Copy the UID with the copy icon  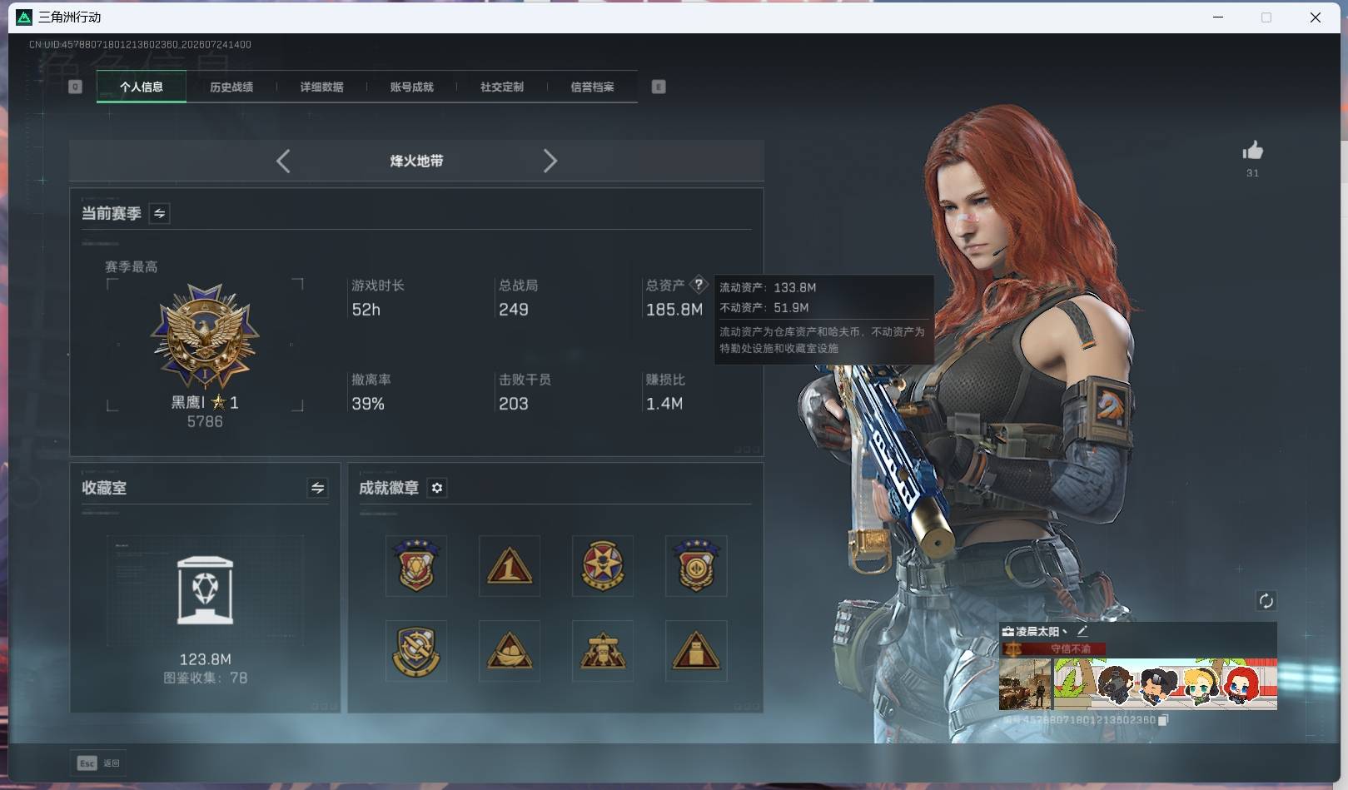1163,720
